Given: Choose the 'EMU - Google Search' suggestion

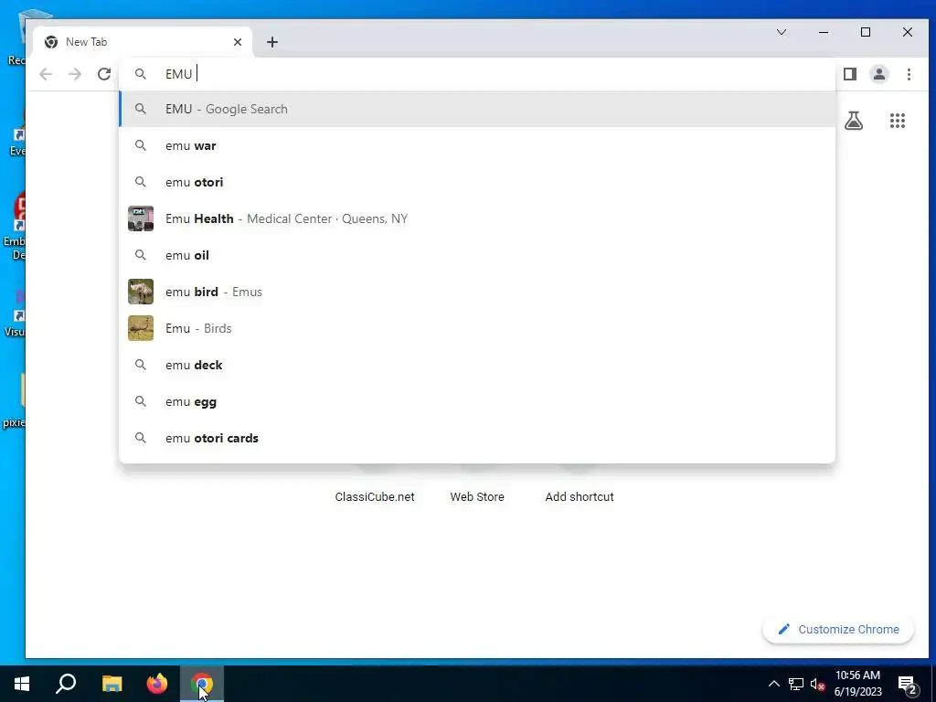Looking at the screenshot, I should [x=477, y=109].
